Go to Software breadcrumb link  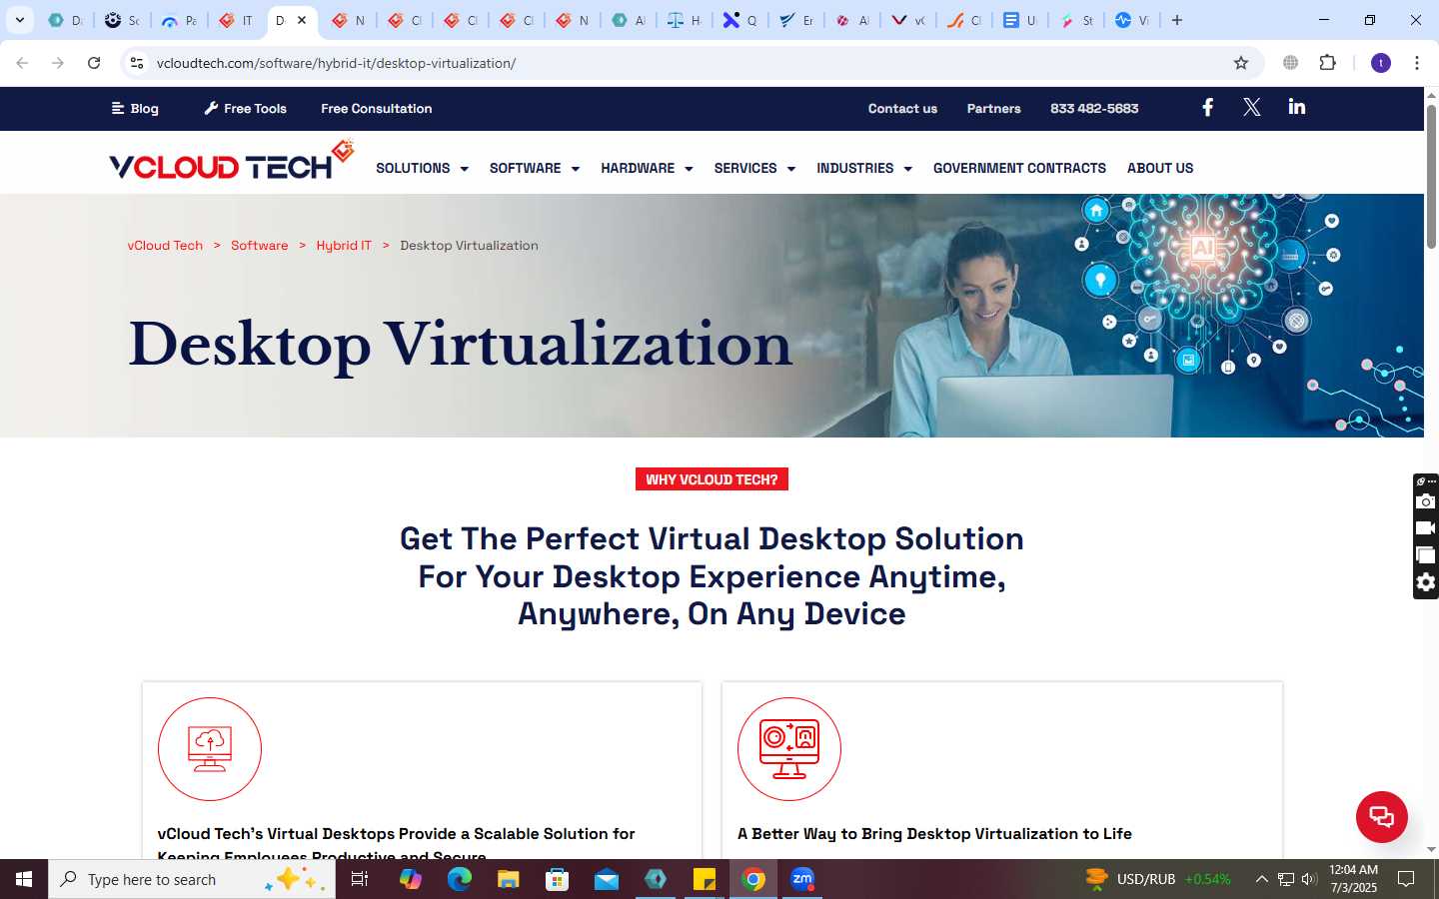(259, 245)
